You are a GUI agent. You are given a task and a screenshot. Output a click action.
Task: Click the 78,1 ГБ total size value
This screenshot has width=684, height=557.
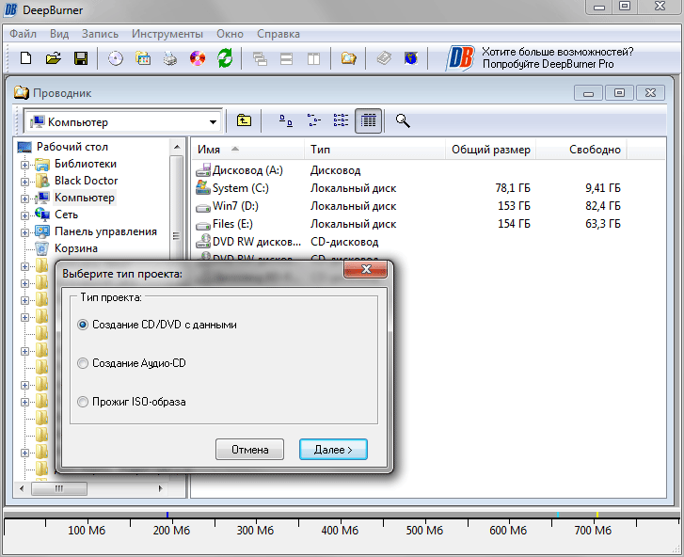coord(513,188)
